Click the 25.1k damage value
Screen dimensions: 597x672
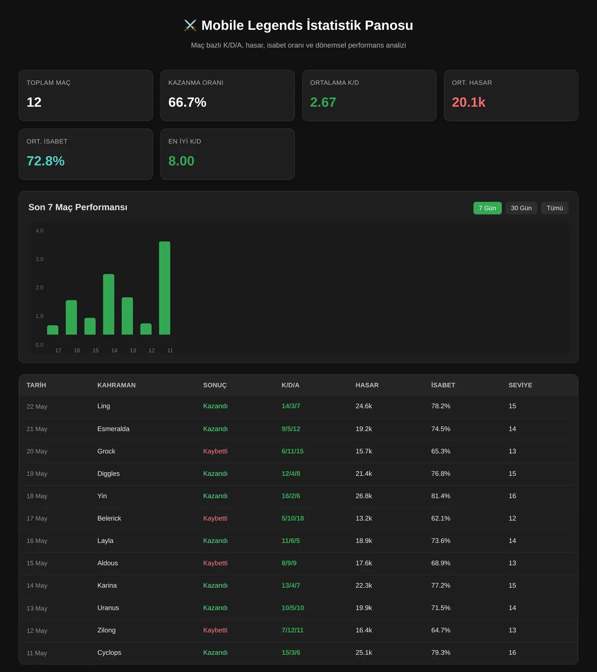pyautogui.click(x=364, y=653)
